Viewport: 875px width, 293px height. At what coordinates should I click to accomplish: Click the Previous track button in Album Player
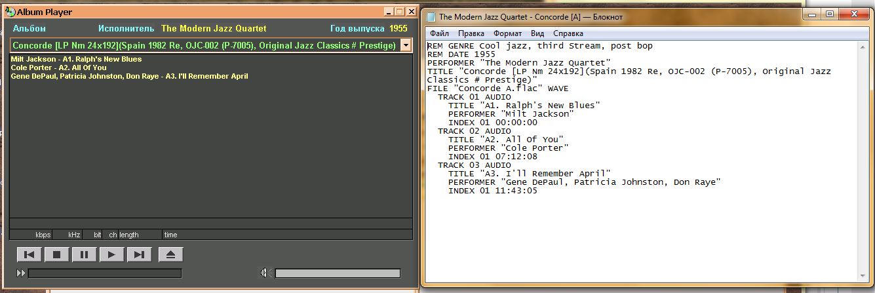29,255
